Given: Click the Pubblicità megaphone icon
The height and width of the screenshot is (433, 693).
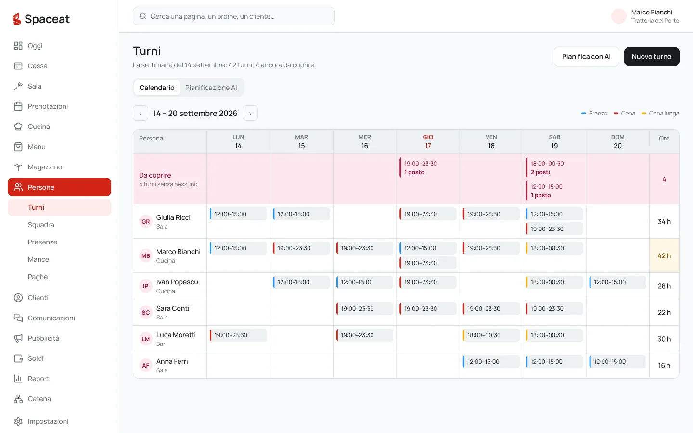Looking at the screenshot, I should tap(18, 338).
